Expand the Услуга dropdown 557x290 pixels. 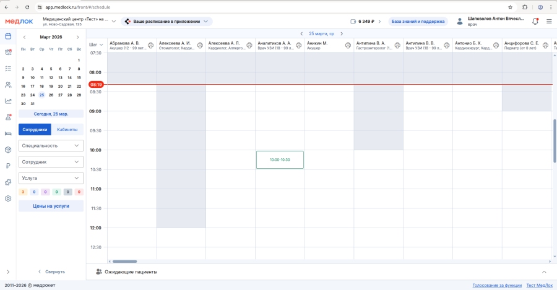tap(51, 178)
